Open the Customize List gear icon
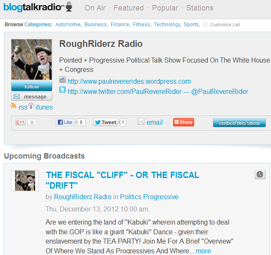Viewport: 271px width, 255px height. 205,25
